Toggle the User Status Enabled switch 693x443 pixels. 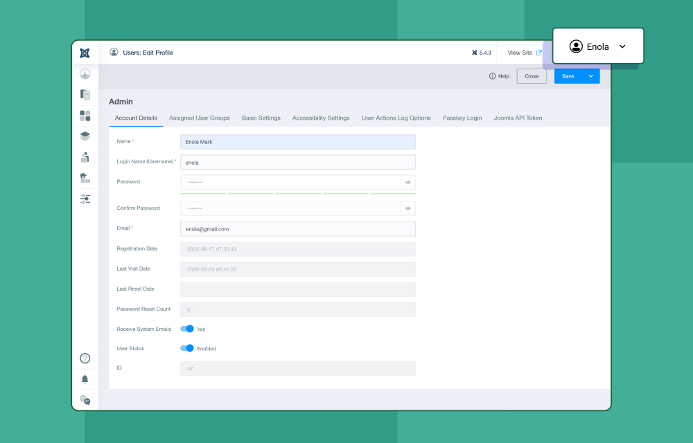[x=187, y=348]
